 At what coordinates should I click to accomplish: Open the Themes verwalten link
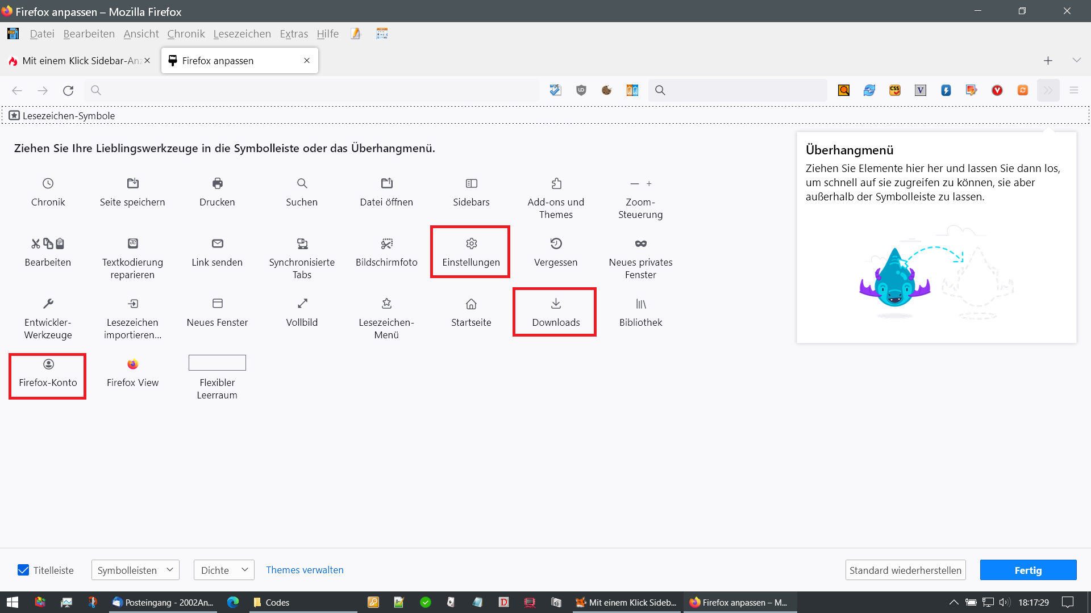click(305, 570)
